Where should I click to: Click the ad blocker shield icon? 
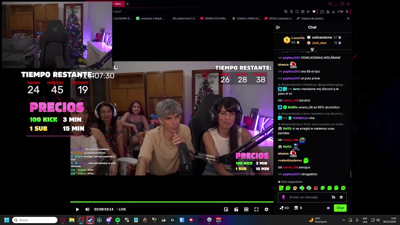pyautogui.click(x=302, y=12)
